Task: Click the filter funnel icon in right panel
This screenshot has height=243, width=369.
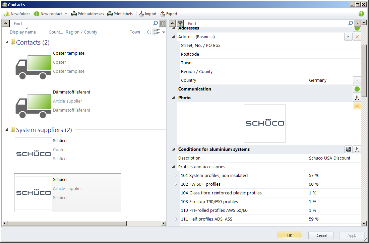Action: pos(180,23)
